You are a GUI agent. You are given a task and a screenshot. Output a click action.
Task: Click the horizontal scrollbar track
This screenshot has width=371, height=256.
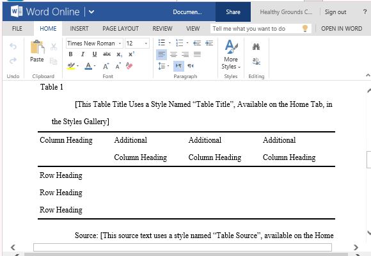tap(182, 247)
